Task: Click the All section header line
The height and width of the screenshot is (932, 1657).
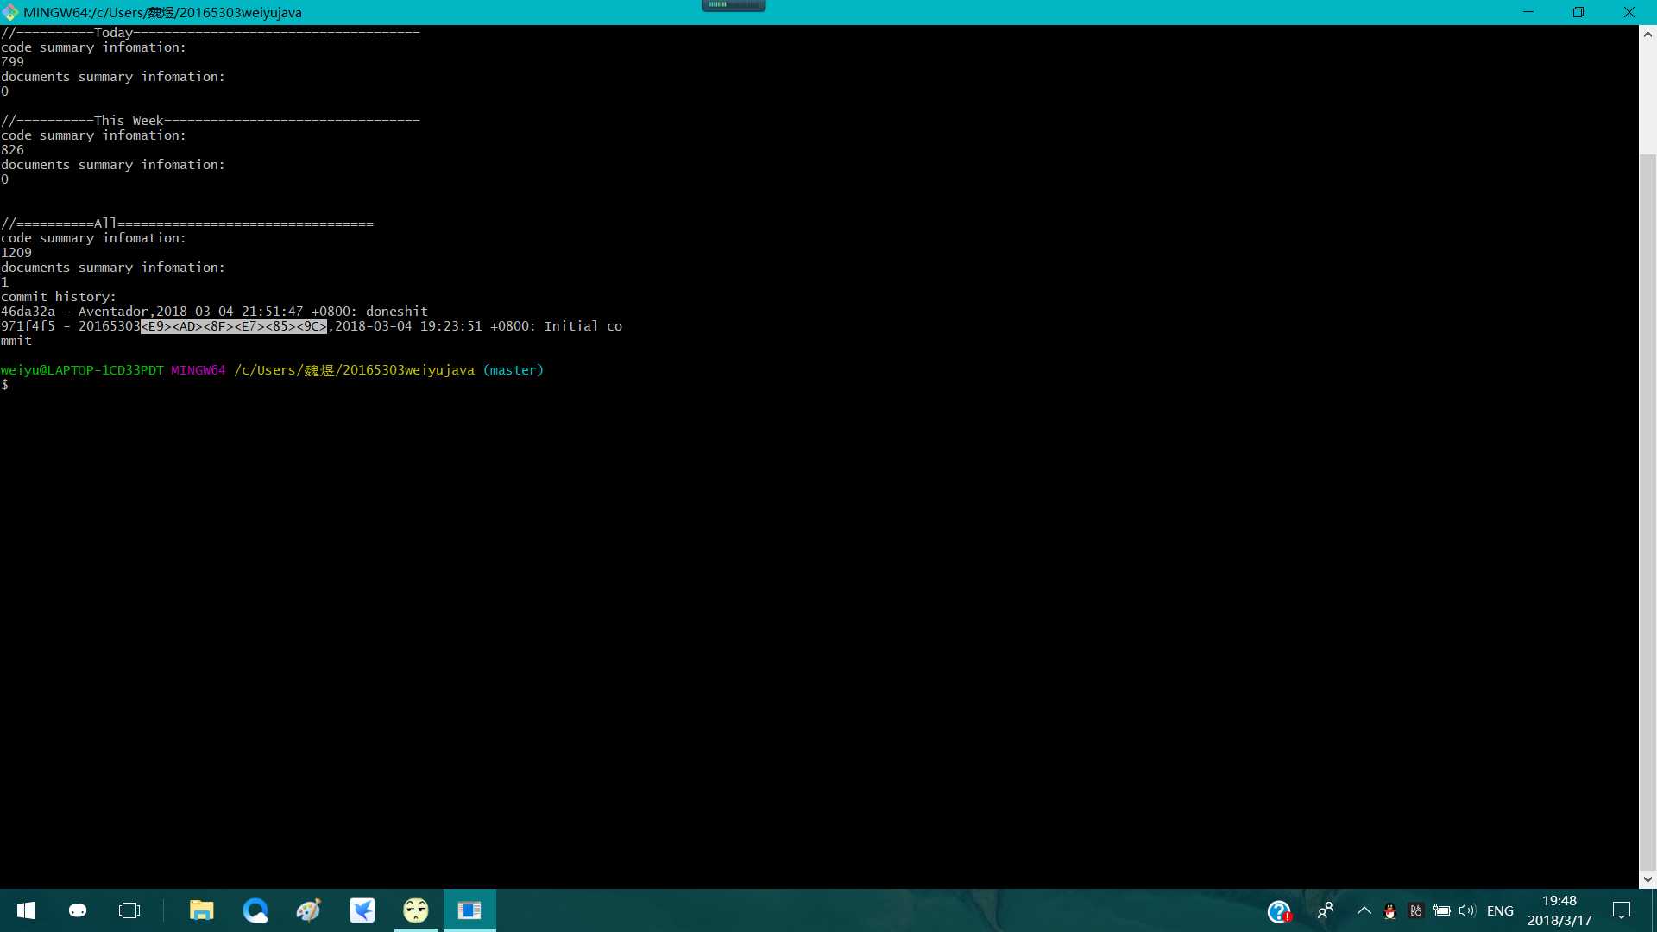Action: pyautogui.click(x=187, y=224)
